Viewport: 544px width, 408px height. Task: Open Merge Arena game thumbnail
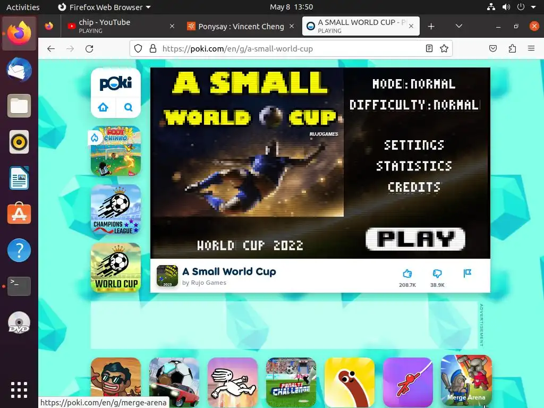(466, 381)
